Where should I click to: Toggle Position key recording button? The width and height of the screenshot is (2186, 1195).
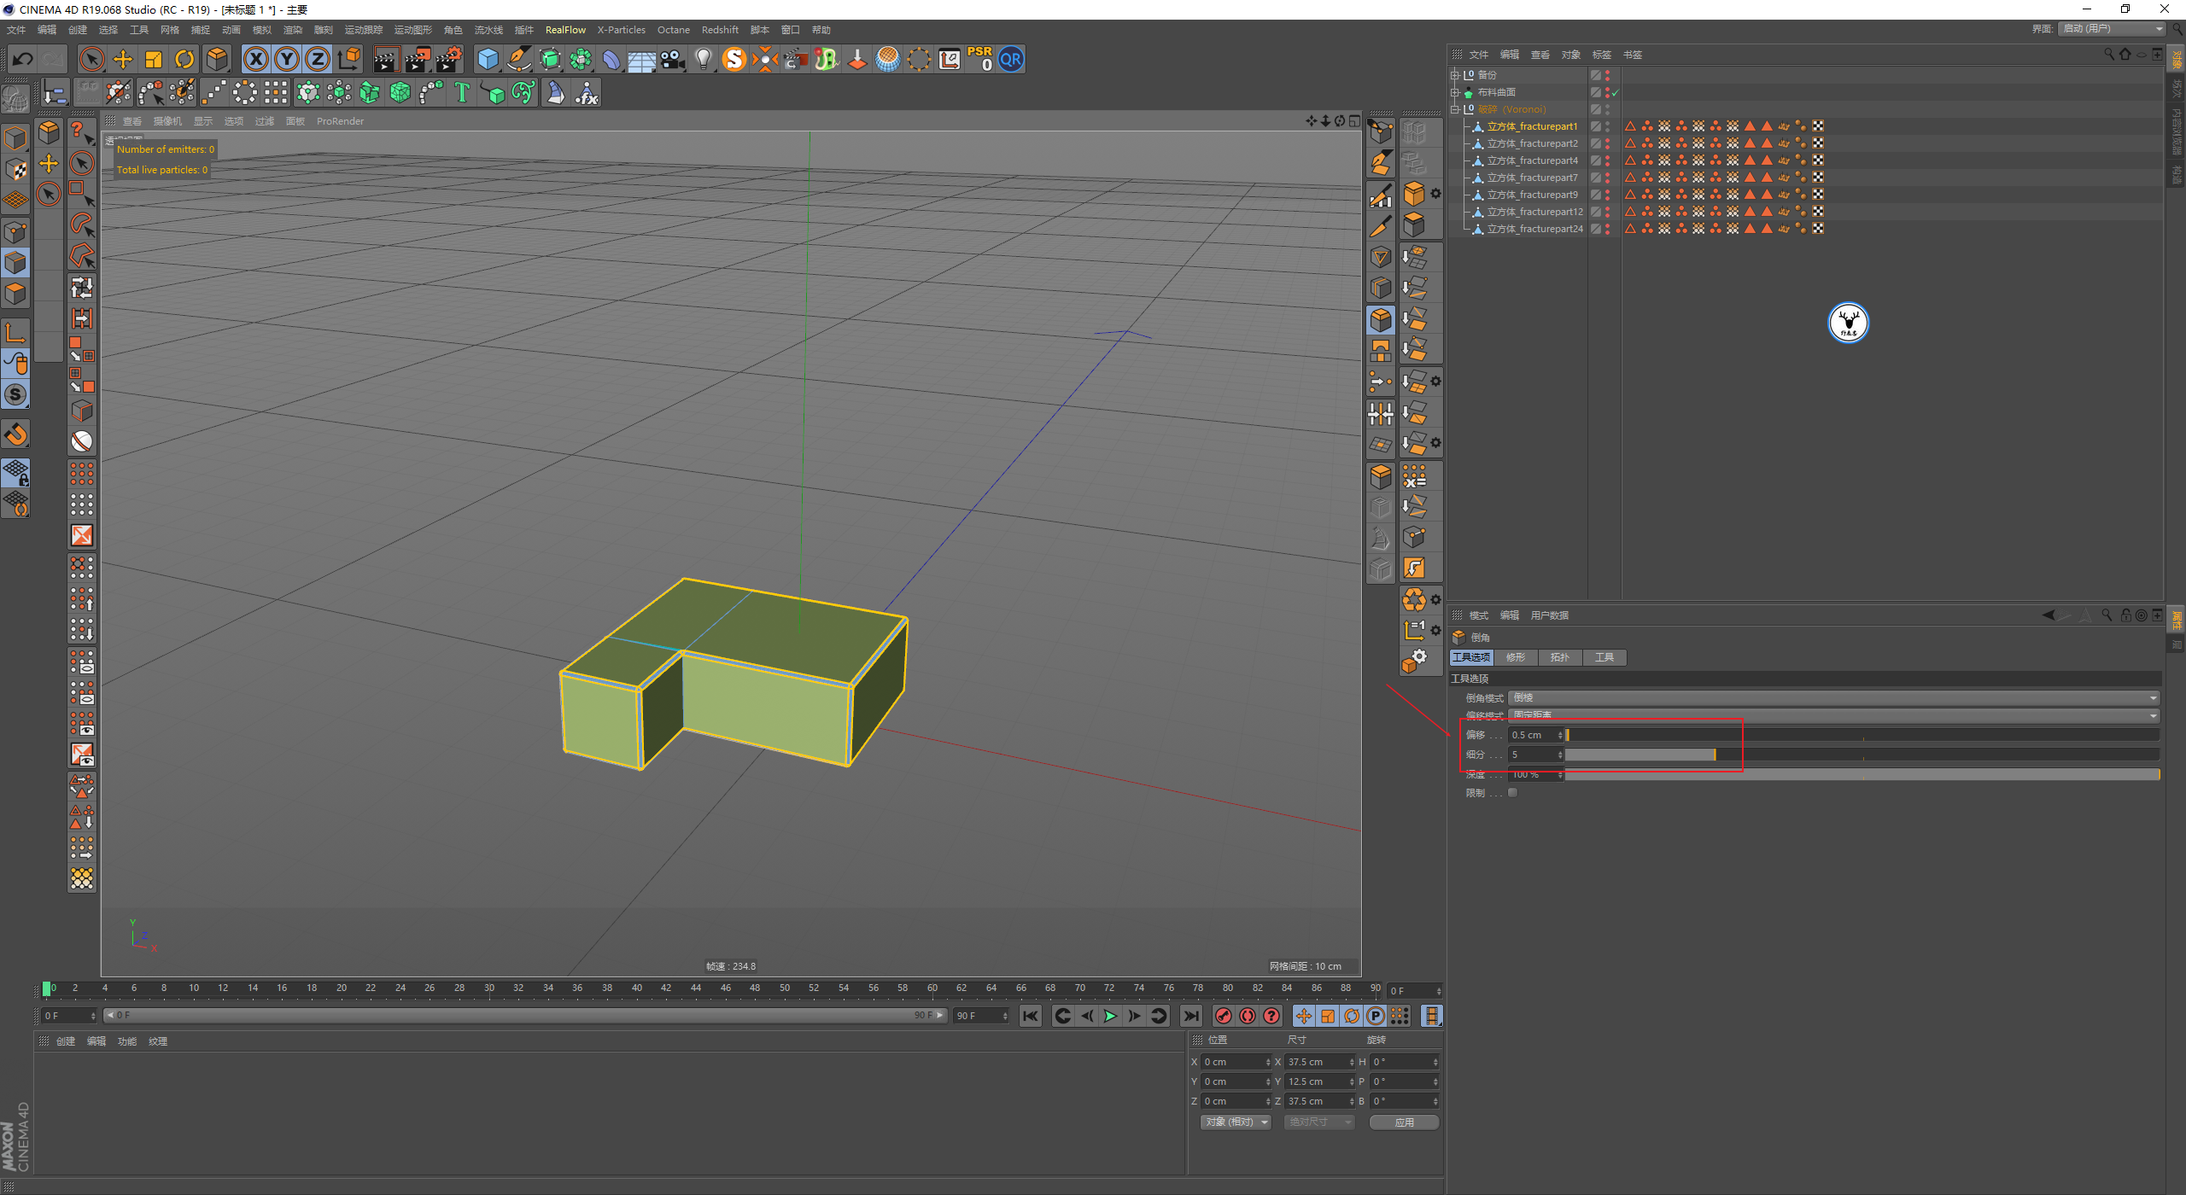point(1303,1016)
